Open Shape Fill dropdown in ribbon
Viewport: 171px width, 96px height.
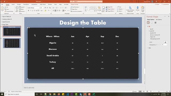click(x=109, y=7)
